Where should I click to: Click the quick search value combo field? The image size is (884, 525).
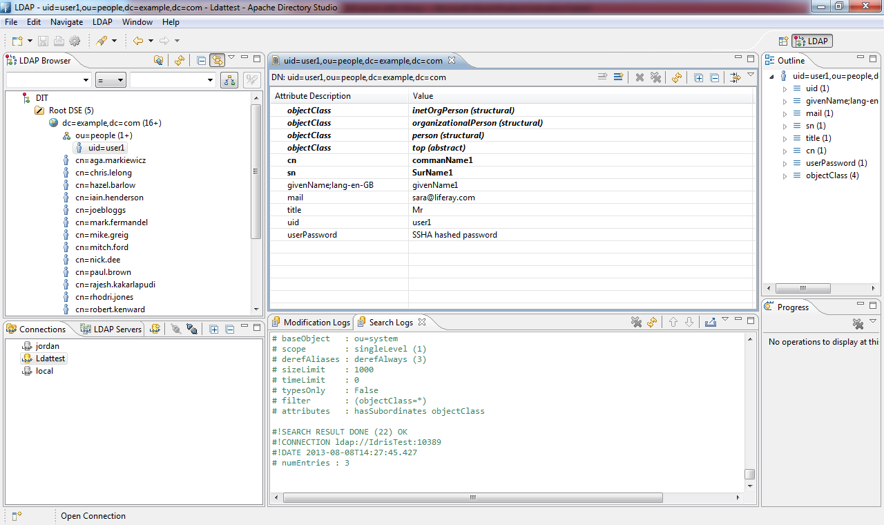pos(173,80)
